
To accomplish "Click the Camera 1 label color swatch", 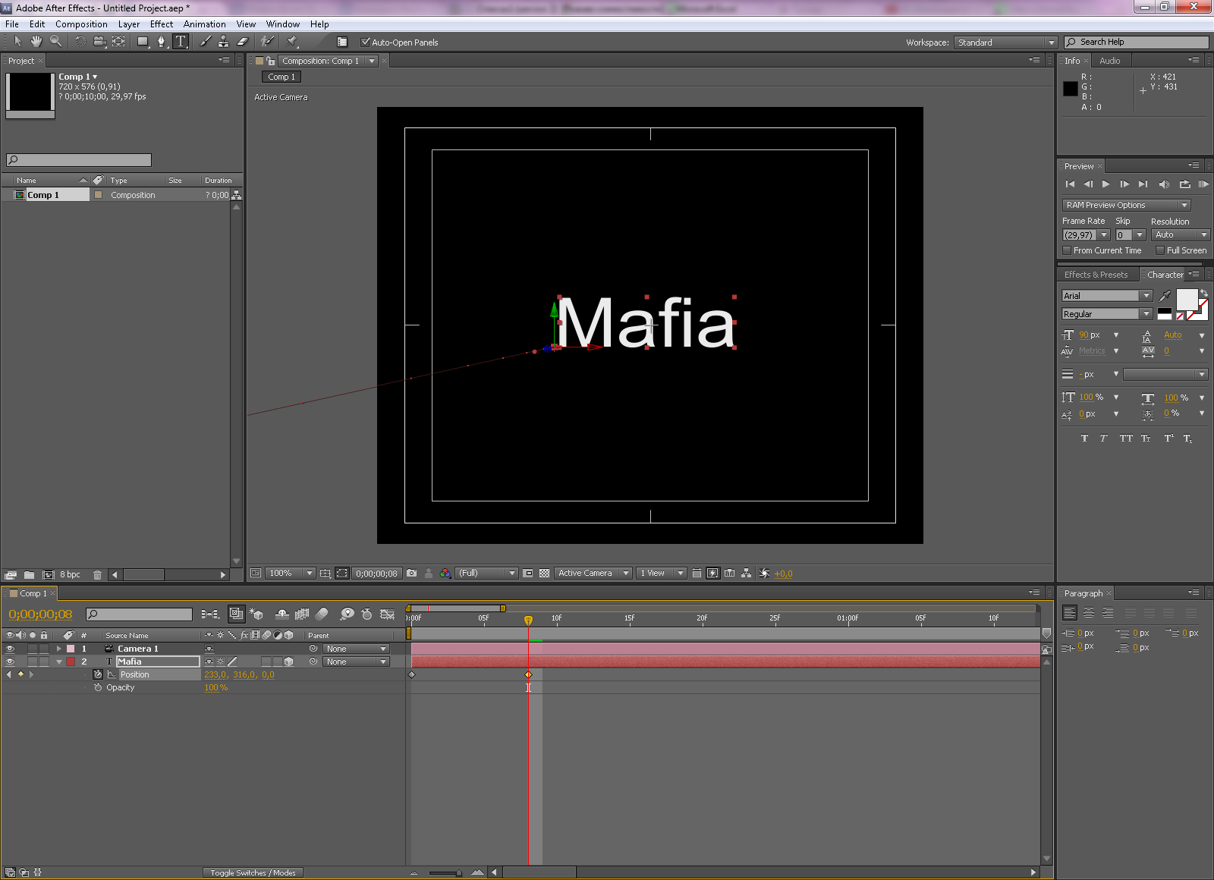I will tap(71, 649).
